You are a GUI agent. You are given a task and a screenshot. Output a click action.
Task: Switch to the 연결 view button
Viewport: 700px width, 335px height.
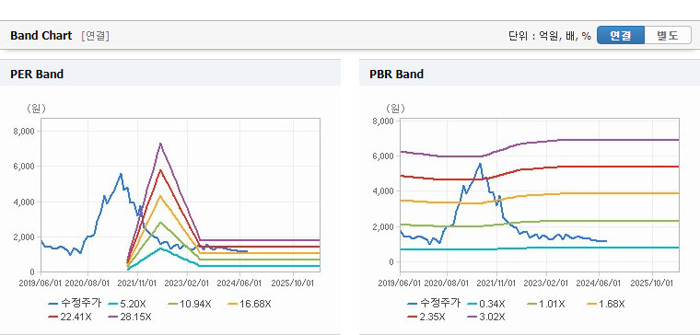coord(621,35)
